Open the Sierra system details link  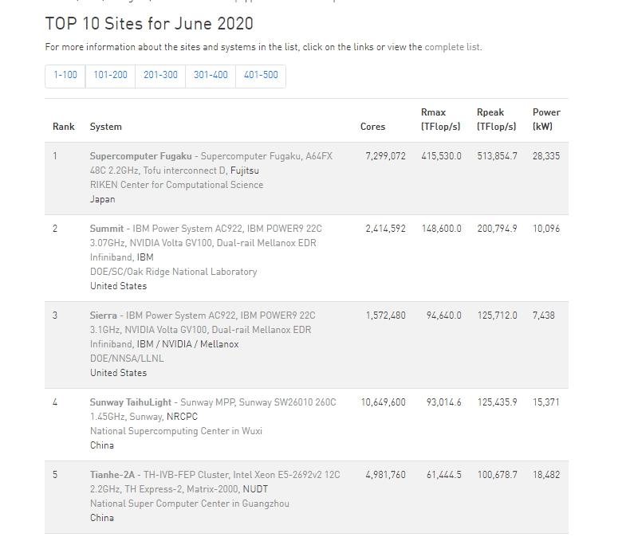click(103, 316)
